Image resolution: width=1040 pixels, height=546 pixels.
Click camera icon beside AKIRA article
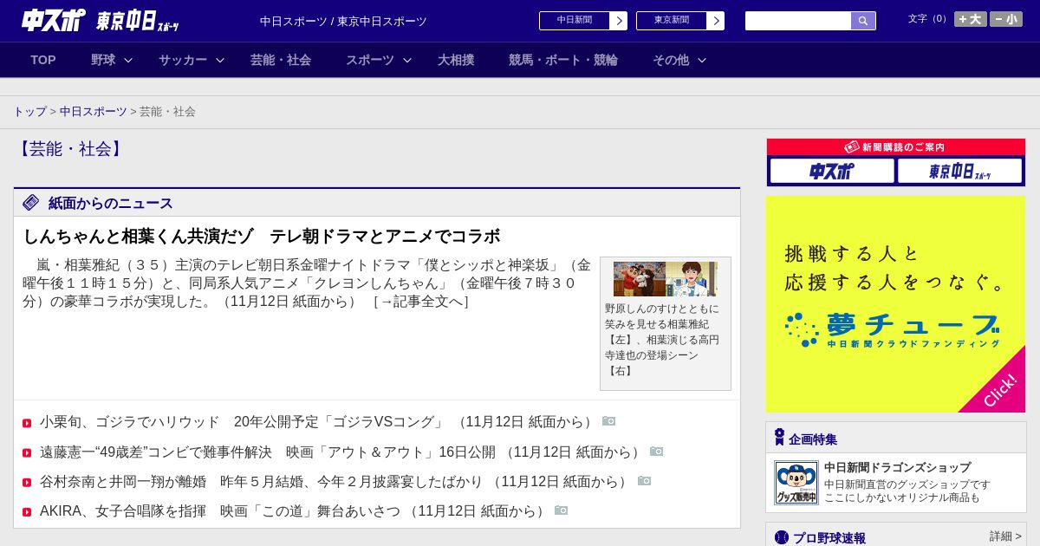point(562,510)
